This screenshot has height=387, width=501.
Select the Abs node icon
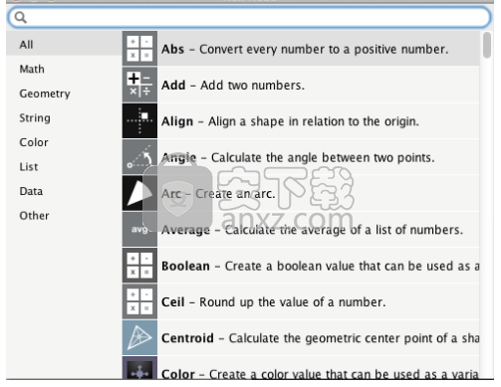(139, 49)
